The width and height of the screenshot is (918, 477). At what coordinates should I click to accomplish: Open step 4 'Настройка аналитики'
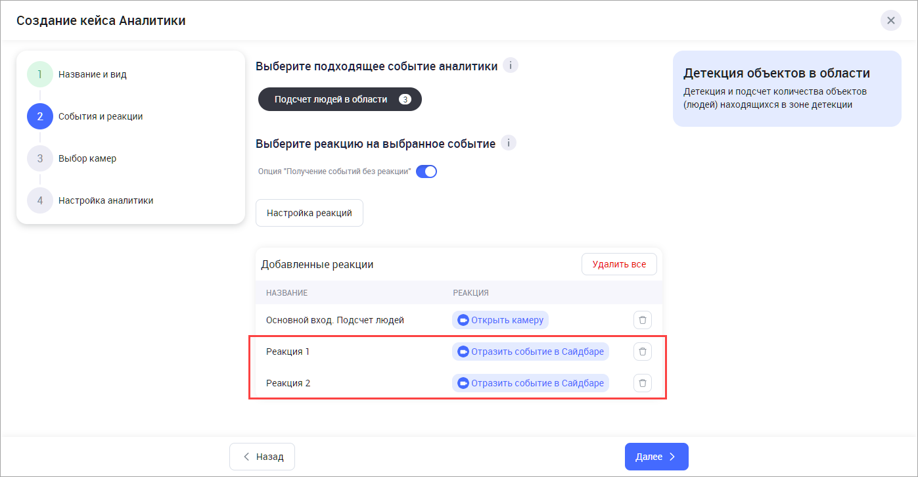(x=105, y=200)
